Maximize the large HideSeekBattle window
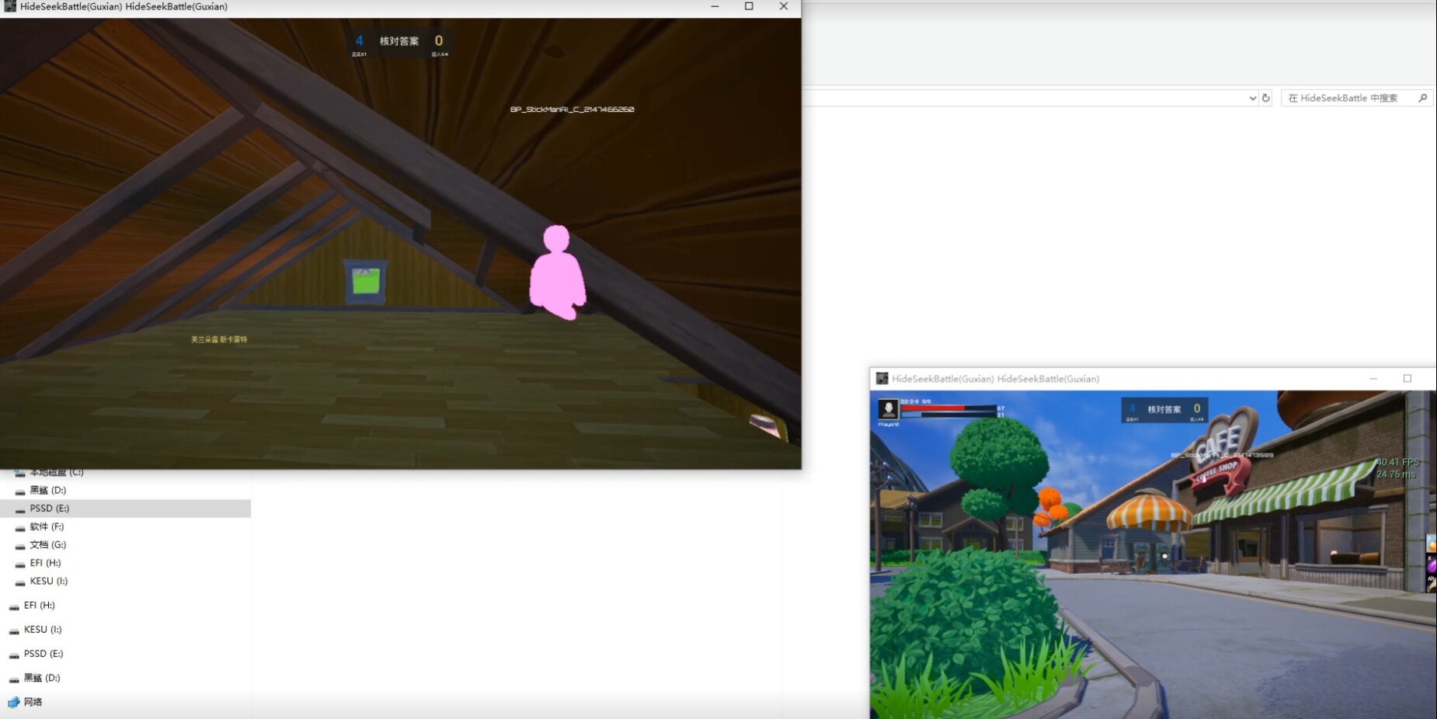Viewport: 1437px width, 719px height. (x=749, y=7)
